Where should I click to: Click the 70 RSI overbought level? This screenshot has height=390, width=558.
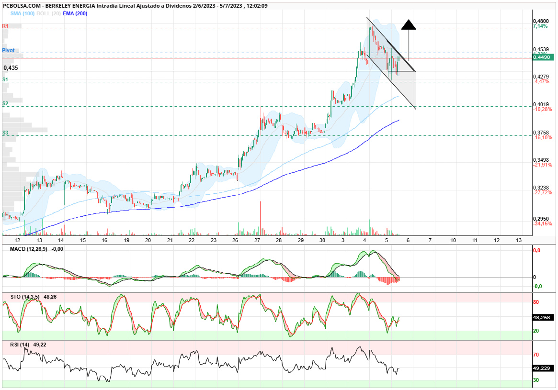point(536,355)
